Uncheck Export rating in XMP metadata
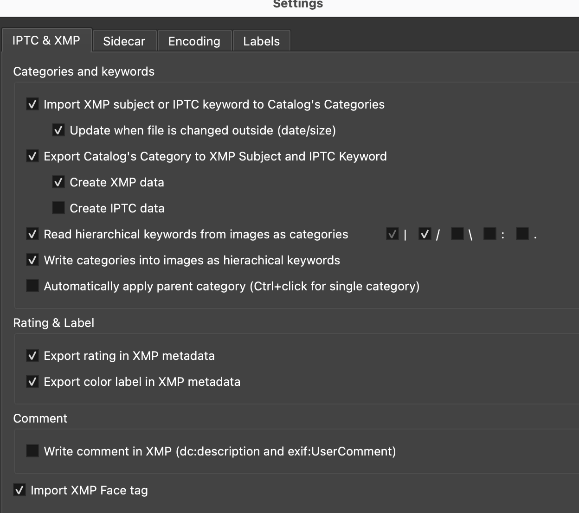The width and height of the screenshot is (579, 513). click(x=32, y=356)
